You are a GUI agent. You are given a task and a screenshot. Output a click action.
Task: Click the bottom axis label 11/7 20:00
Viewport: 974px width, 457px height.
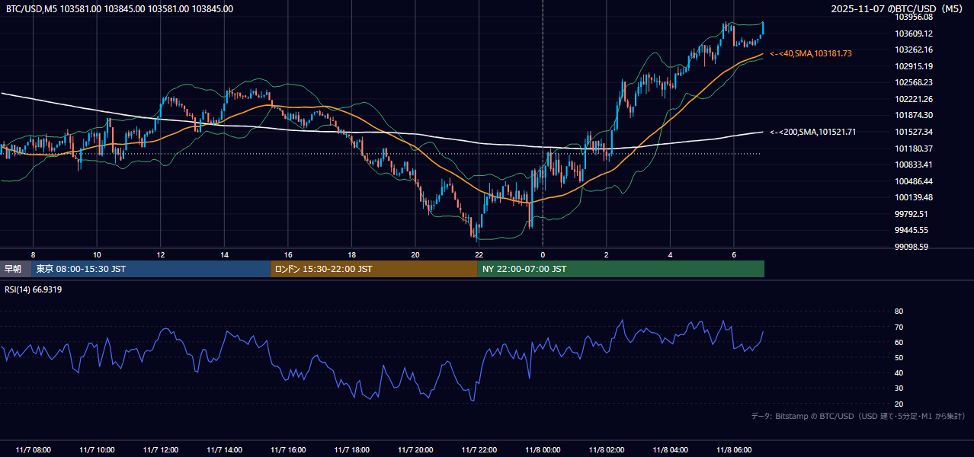point(415,450)
